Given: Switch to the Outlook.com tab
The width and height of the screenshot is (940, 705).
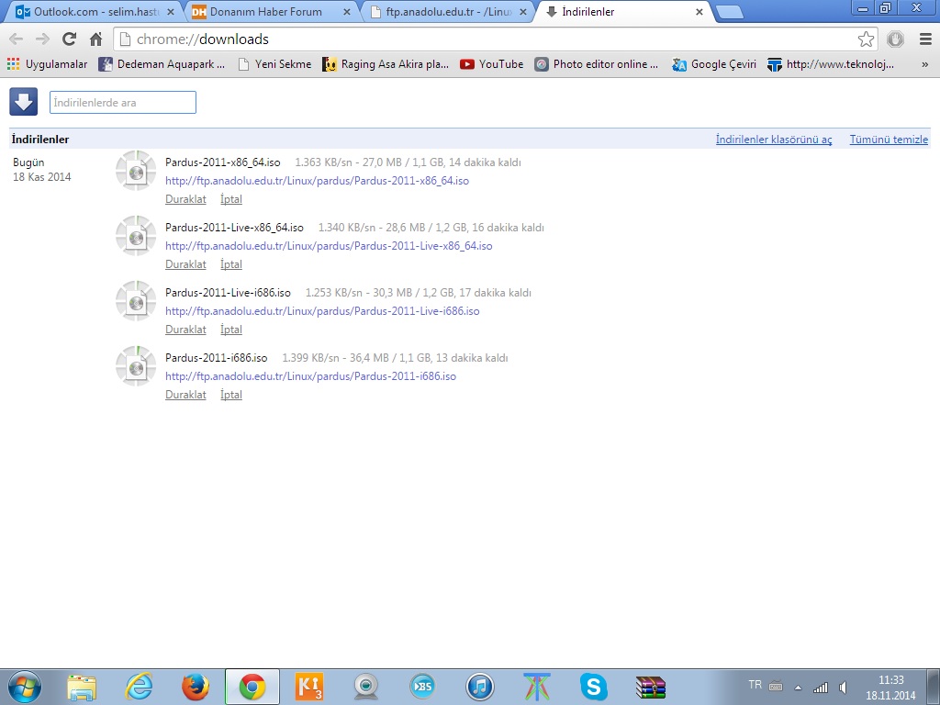Looking at the screenshot, I should pyautogui.click(x=90, y=12).
